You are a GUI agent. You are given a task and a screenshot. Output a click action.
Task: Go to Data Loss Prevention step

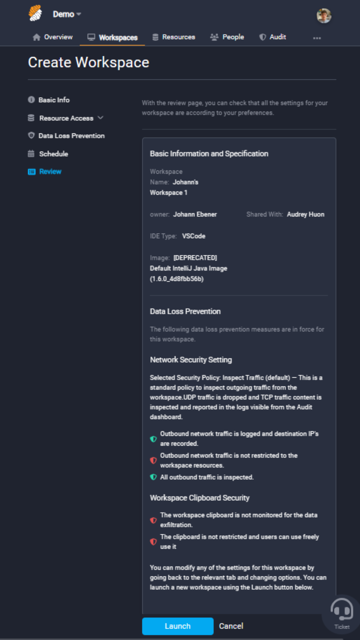(71, 136)
